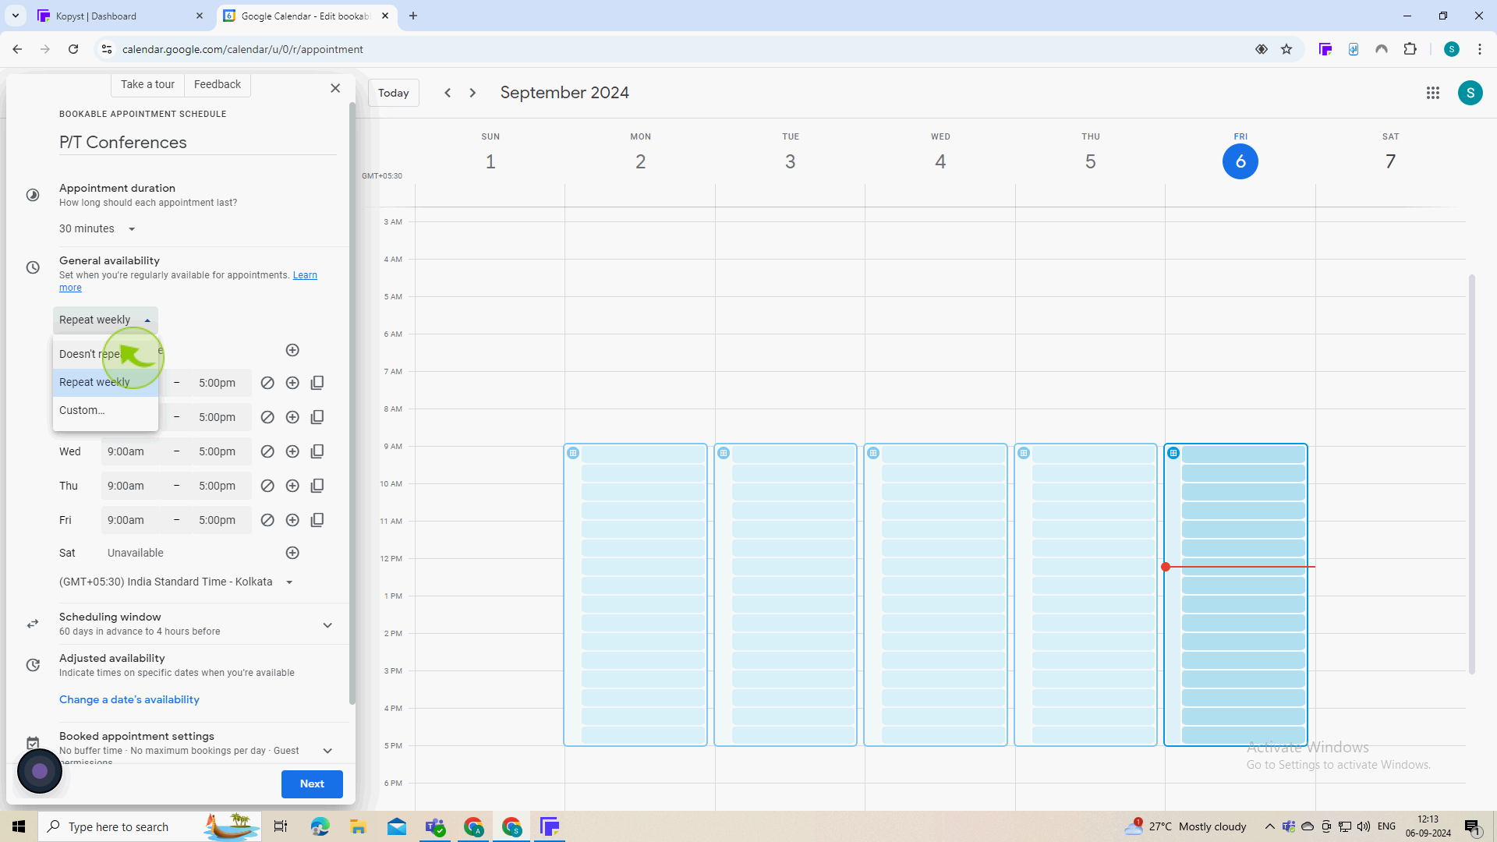1497x842 pixels.
Task: Open Task View on taskbar
Action: coord(281,826)
